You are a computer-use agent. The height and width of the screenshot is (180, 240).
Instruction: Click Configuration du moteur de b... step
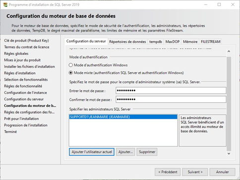pyautogui.click(x=30, y=106)
